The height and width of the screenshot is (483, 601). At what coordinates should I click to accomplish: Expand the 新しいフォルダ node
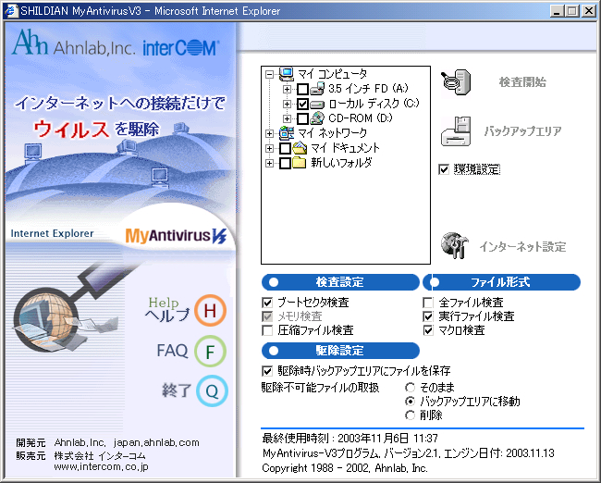269,163
